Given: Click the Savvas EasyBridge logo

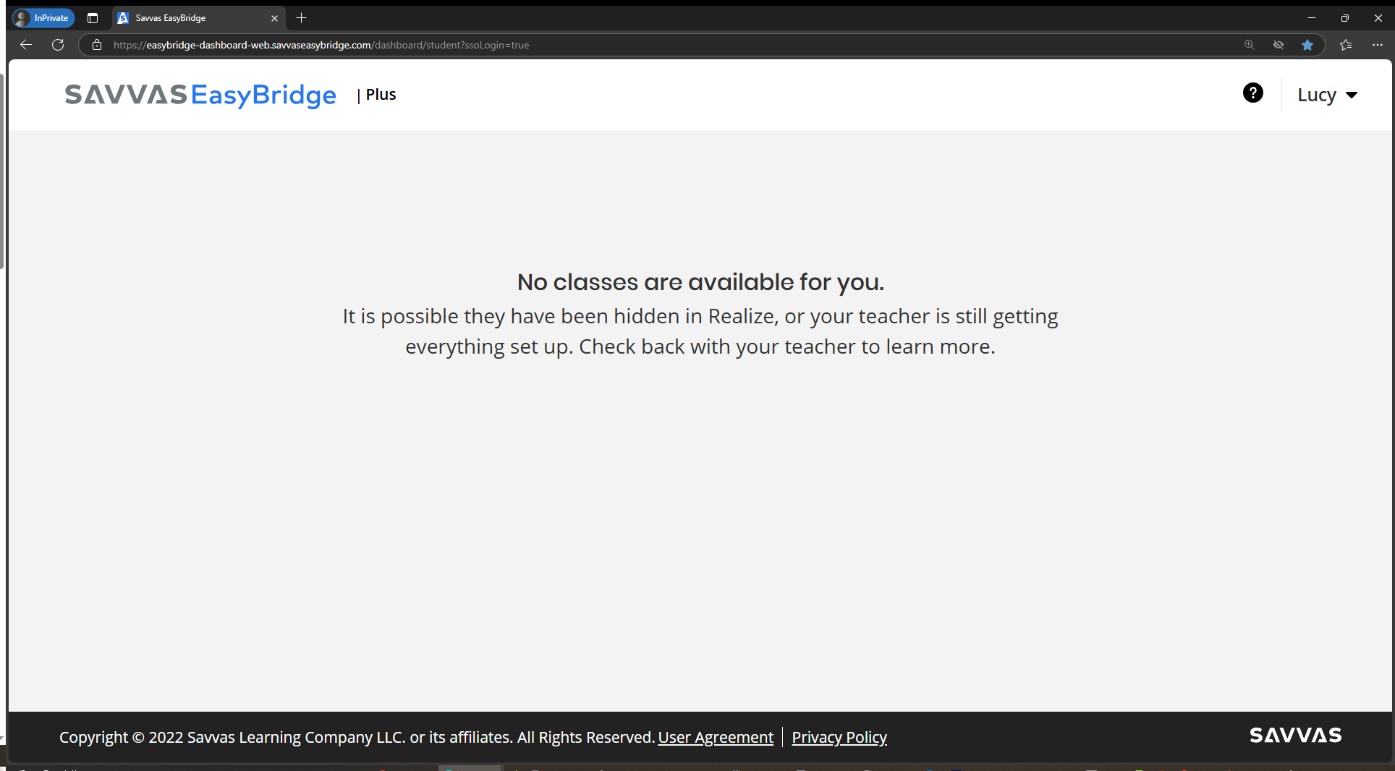Looking at the screenshot, I should (x=200, y=95).
